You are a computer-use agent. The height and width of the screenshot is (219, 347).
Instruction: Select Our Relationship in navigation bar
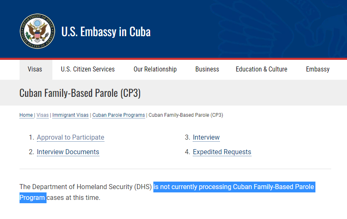(155, 69)
